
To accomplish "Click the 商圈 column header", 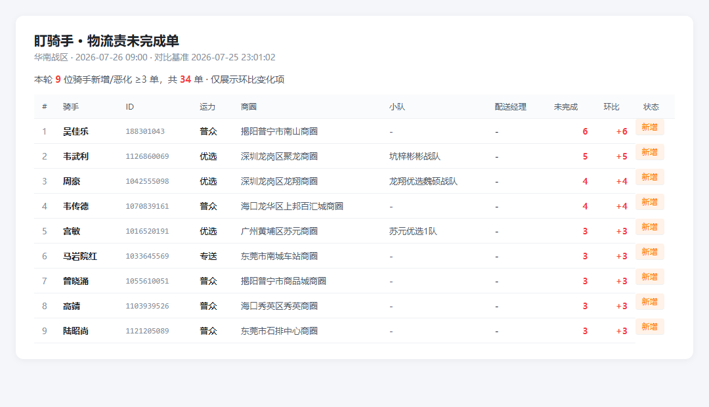I will (249, 107).
